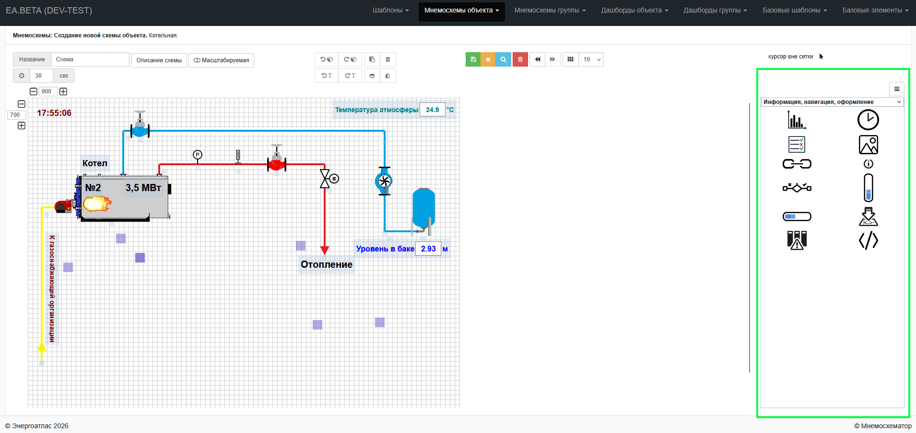Screen dimensions: 916x433
Task: Increase canvas width with plus next to 900
Action: 63,91
